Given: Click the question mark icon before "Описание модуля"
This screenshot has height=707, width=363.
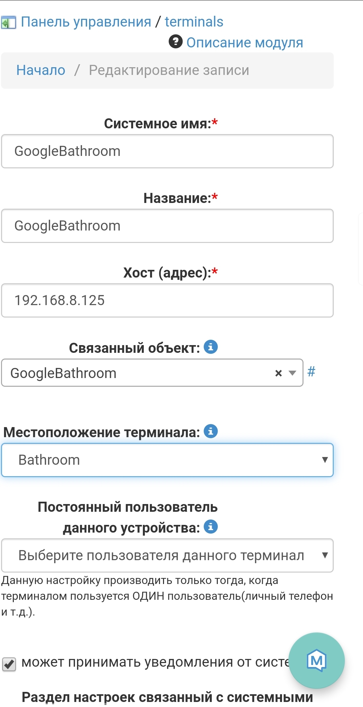Looking at the screenshot, I should tap(176, 42).
